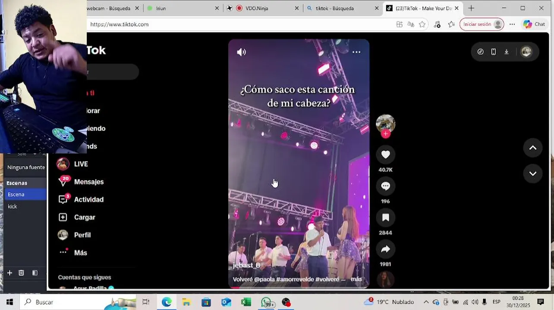554x310 pixels.
Task: Like the video with the heart icon
Action: tap(386, 155)
